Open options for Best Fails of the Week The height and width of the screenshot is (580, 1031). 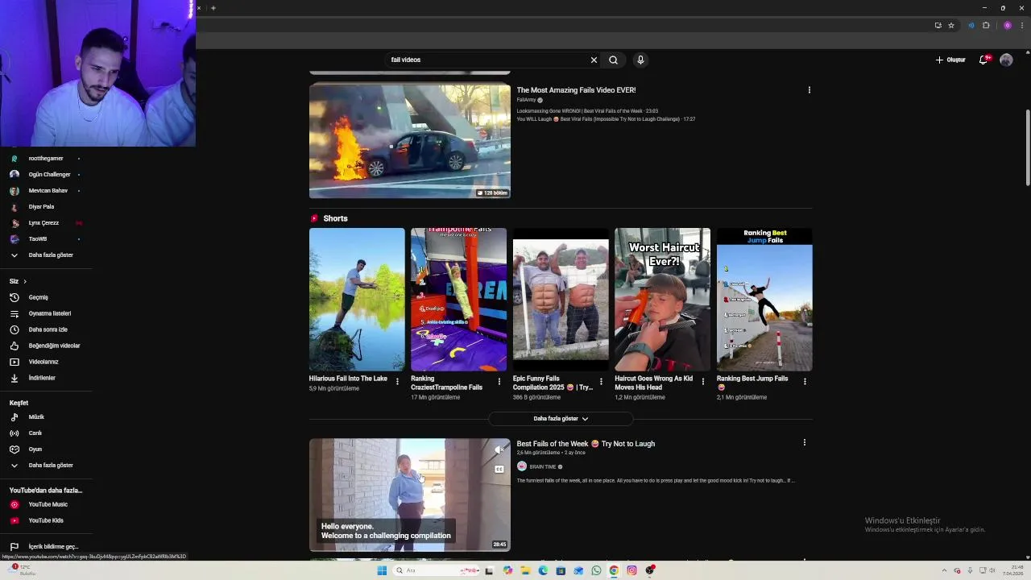[x=804, y=442]
